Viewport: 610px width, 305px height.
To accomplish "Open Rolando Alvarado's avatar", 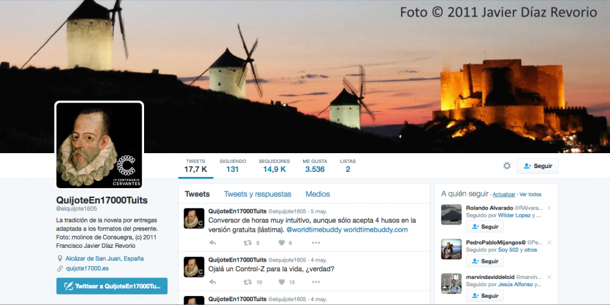I will (x=451, y=215).
